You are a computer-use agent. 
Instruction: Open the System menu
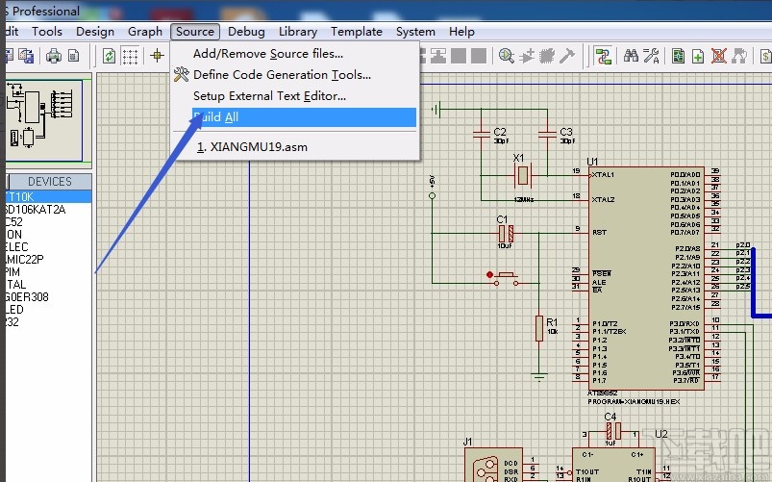(x=415, y=32)
